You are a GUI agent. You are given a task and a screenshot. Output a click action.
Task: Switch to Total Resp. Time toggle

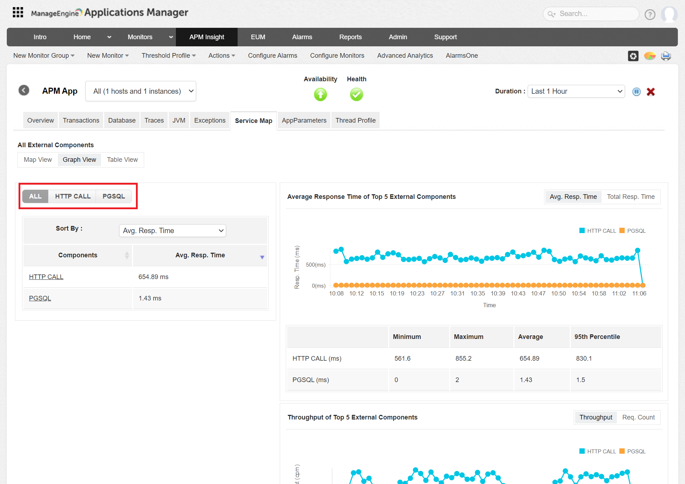point(630,197)
